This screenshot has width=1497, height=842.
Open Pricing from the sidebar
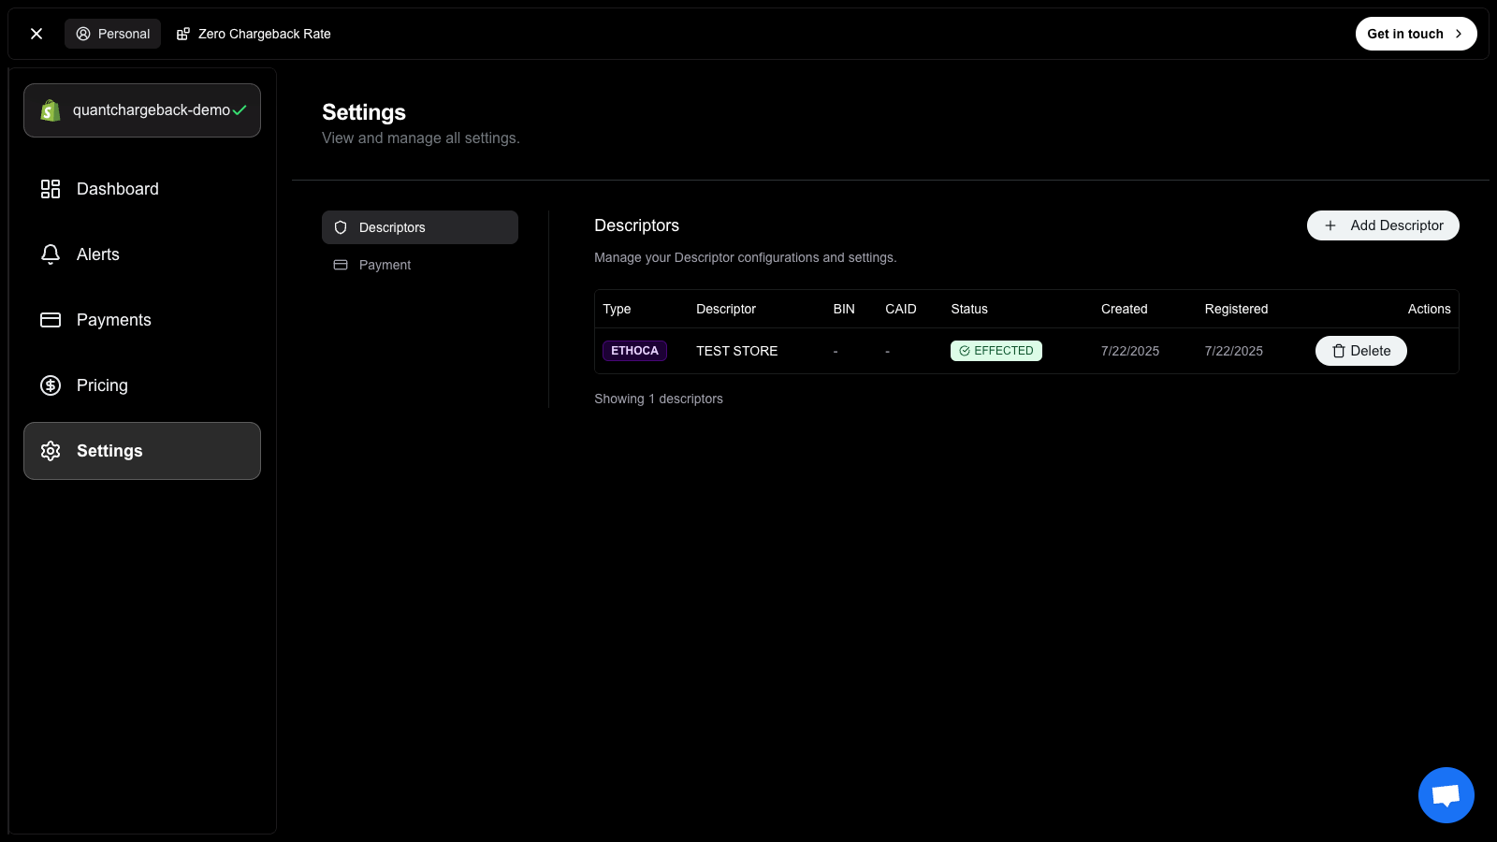pyautogui.click(x=142, y=385)
